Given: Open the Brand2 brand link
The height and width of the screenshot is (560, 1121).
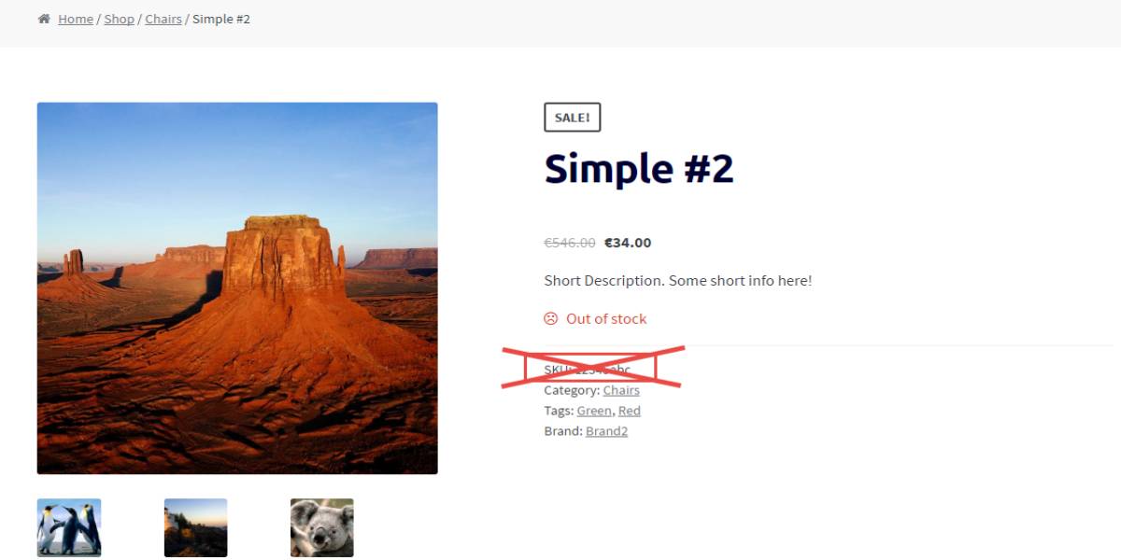Looking at the screenshot, I should (x=606, y=431).
